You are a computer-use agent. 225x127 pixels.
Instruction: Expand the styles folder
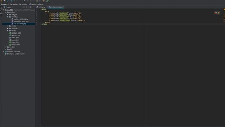click(8, 31)
